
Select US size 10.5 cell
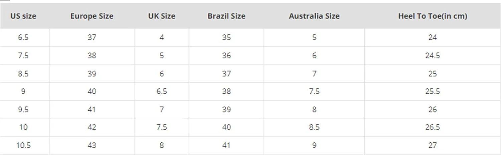[x=23, y=145]
